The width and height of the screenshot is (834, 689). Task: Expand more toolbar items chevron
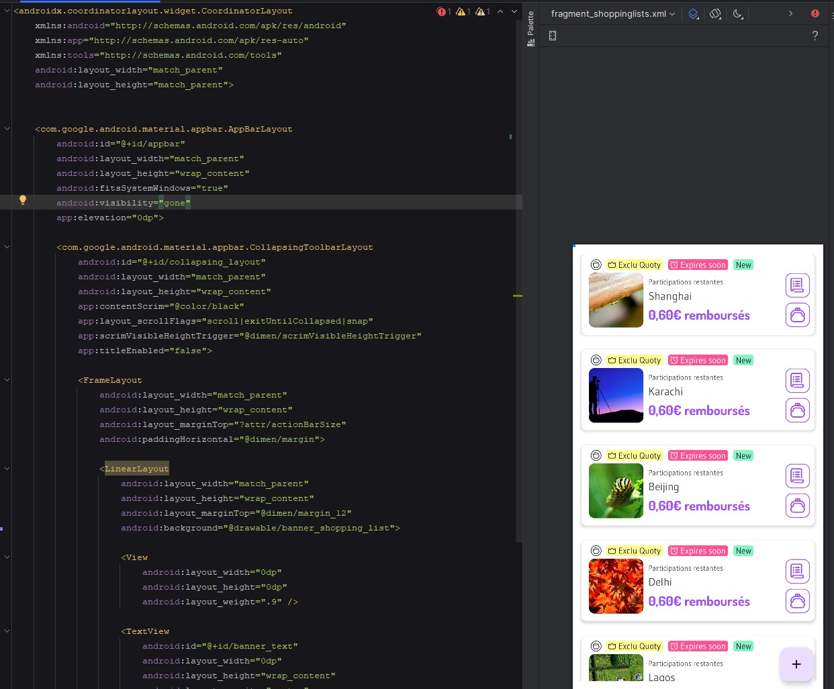pos(790,13)
